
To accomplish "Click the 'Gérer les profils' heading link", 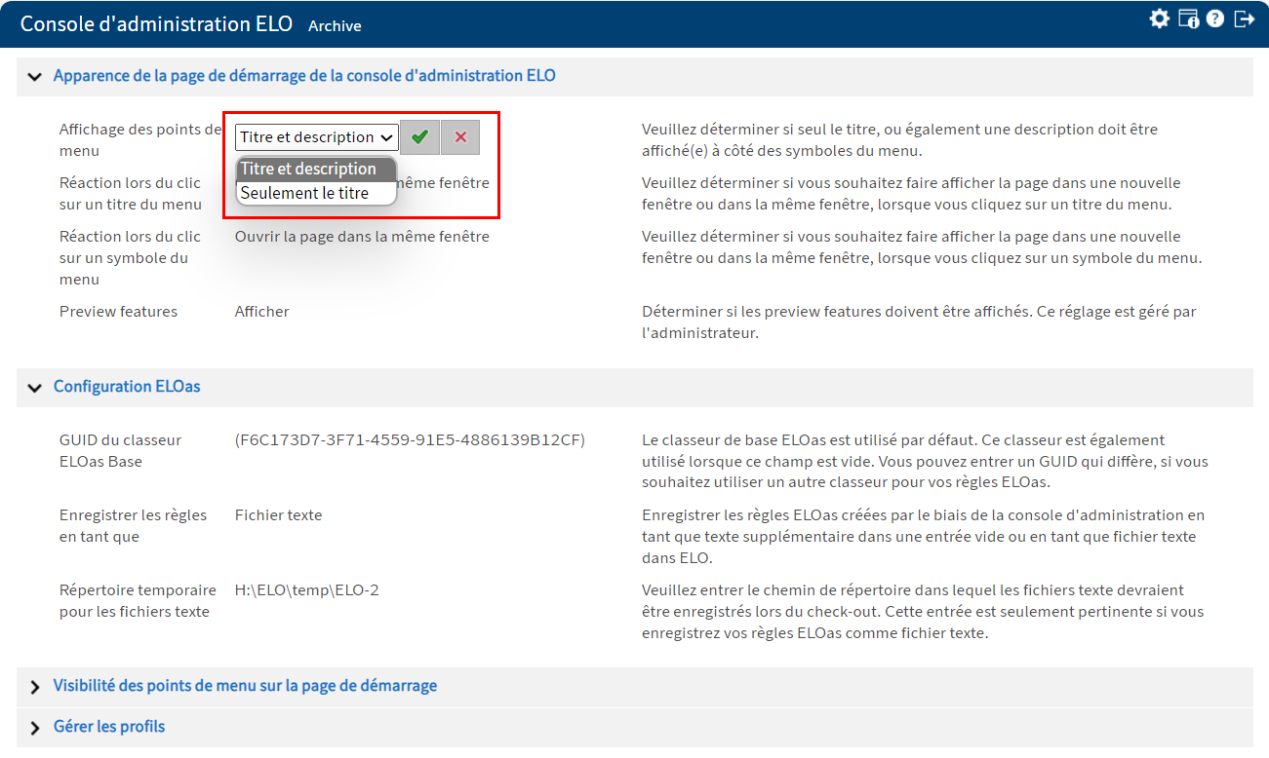I will point(109,727).
